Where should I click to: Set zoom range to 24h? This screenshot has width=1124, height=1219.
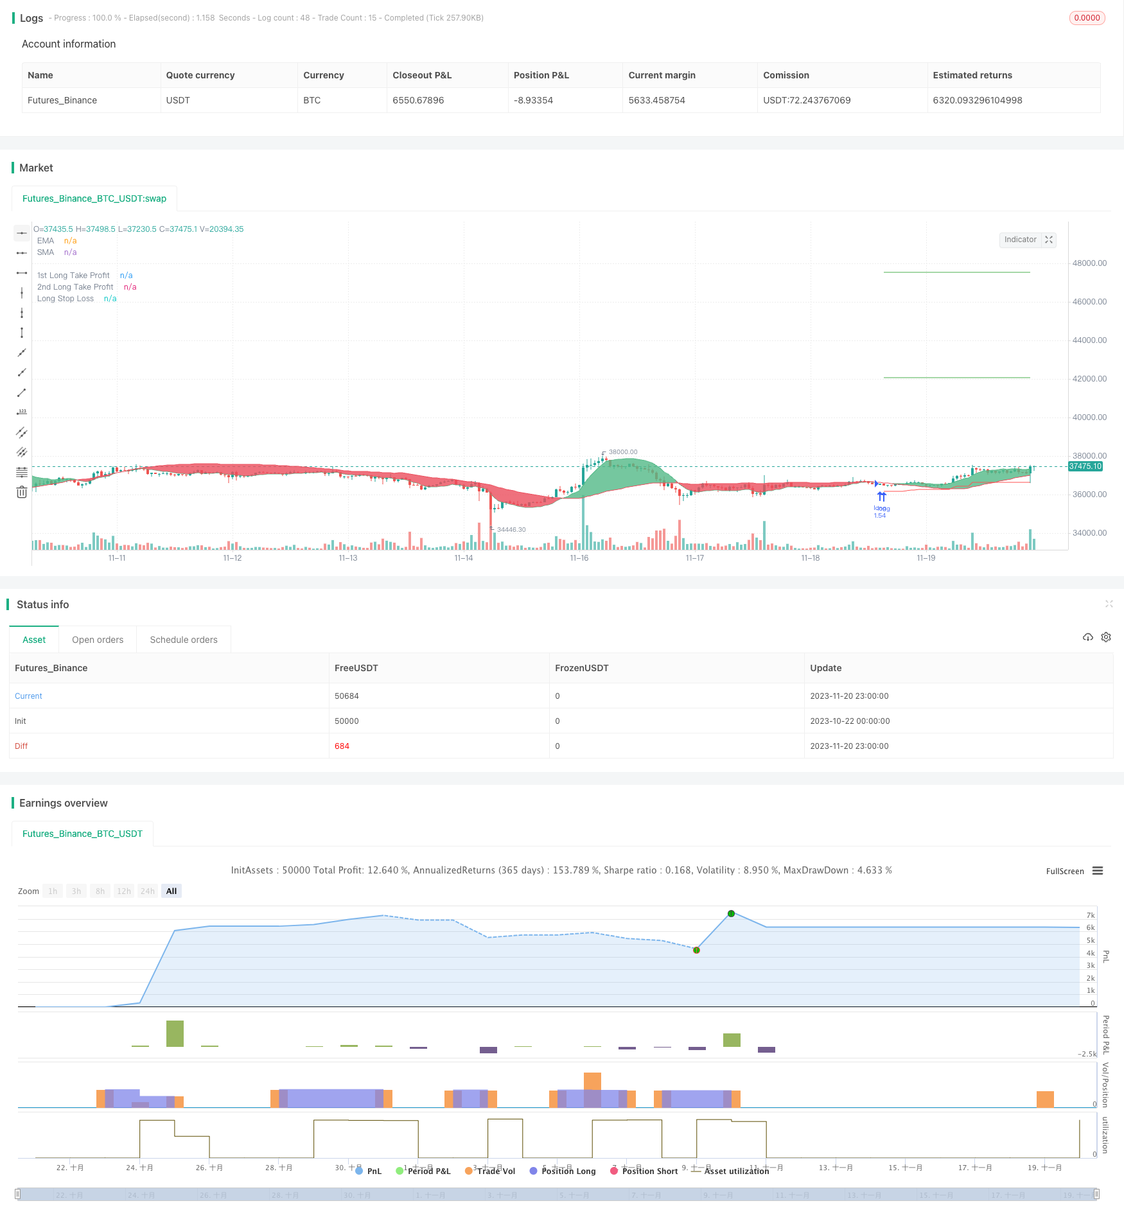(x=148, y=891)
